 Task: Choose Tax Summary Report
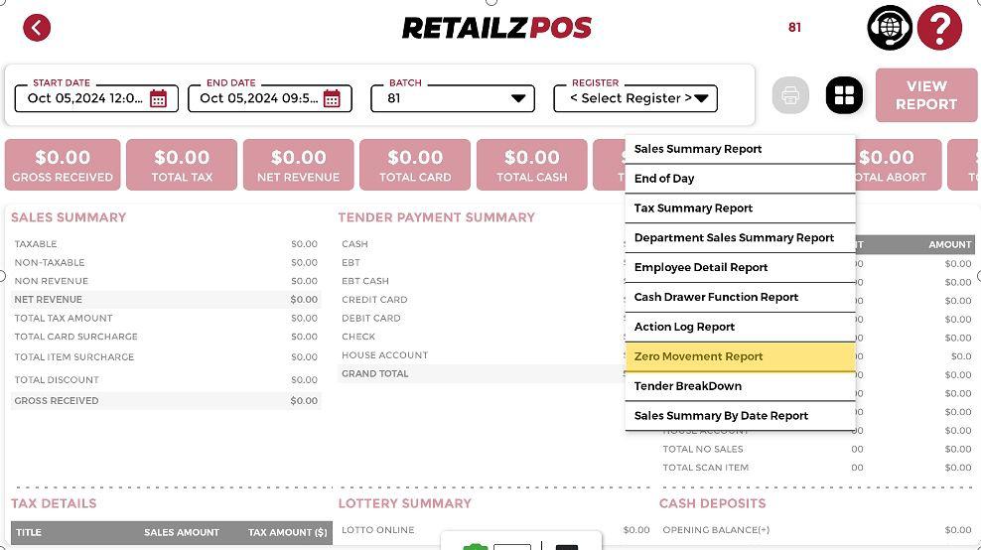click(740, 207)
